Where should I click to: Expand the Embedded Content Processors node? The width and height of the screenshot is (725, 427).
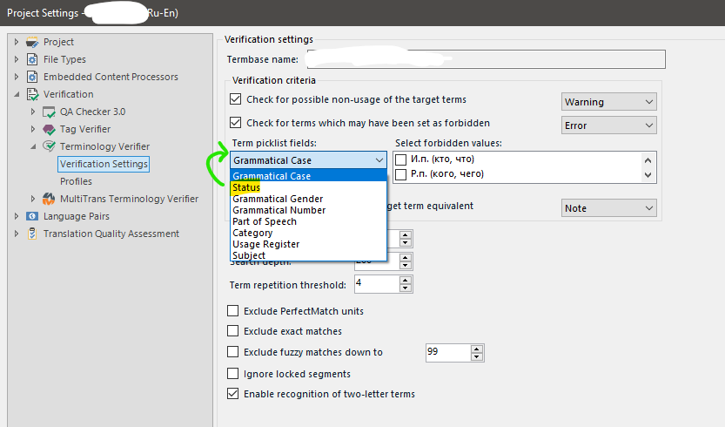(x=17, y=77)
